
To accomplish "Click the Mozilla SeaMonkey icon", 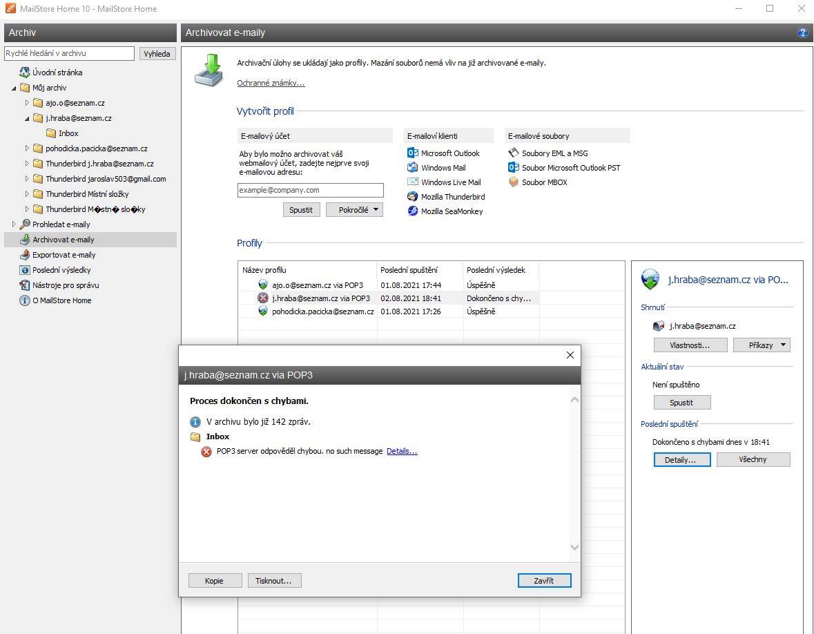I will (413, 211).
